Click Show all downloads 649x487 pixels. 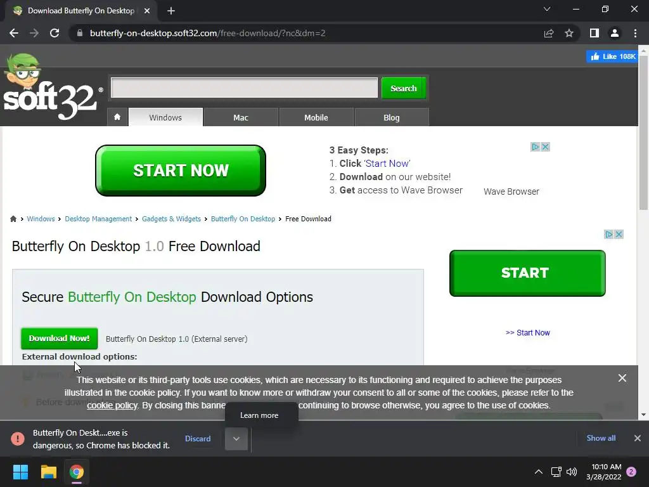point(601,438)
